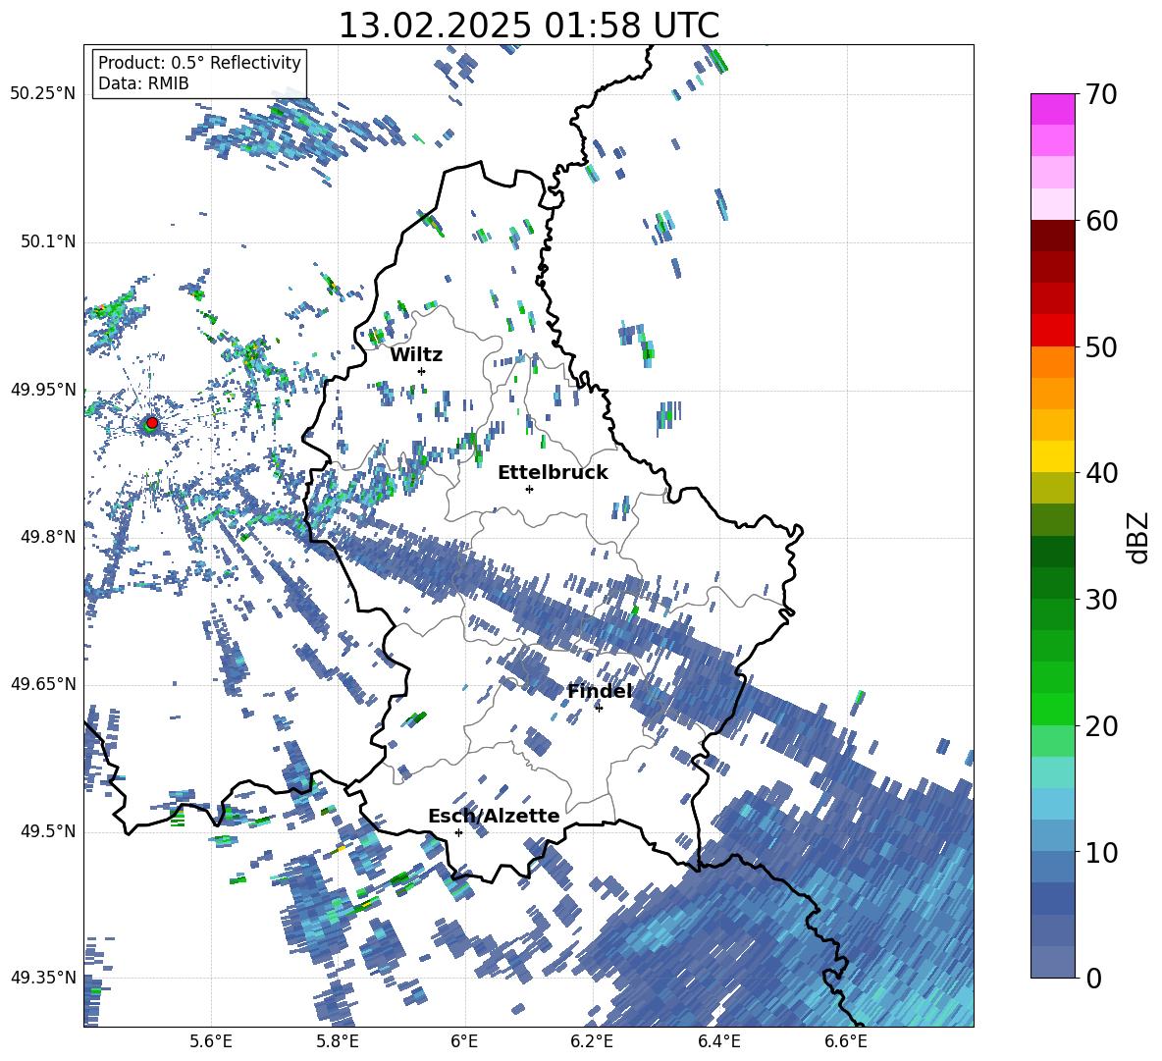This screenshot has height=1061, width=1162.
Task: Click the 50.1°N latitude label
Action: pyautogui.click(x=47, y=241)
